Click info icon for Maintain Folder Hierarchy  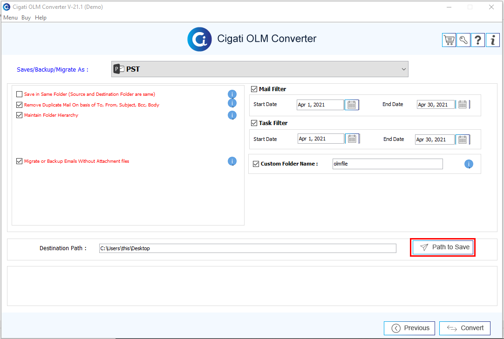232,115
